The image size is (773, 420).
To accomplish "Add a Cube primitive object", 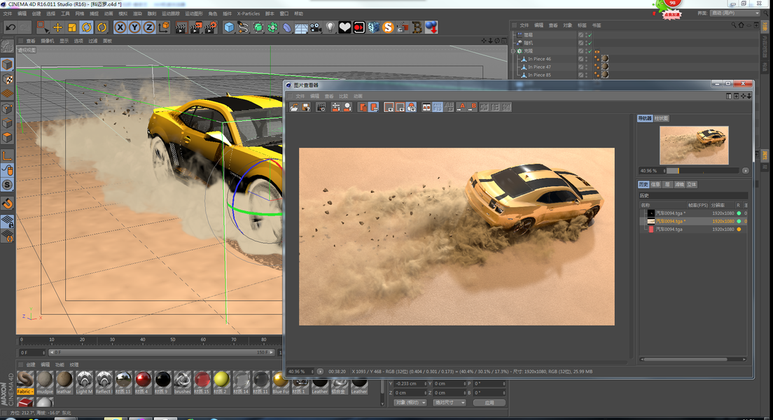I will coord(229,27).
